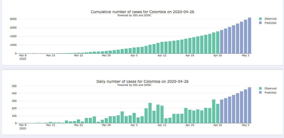Click the May 3 label on cumulative chart axis
284x138 pixels.
(x=245, y=56)
